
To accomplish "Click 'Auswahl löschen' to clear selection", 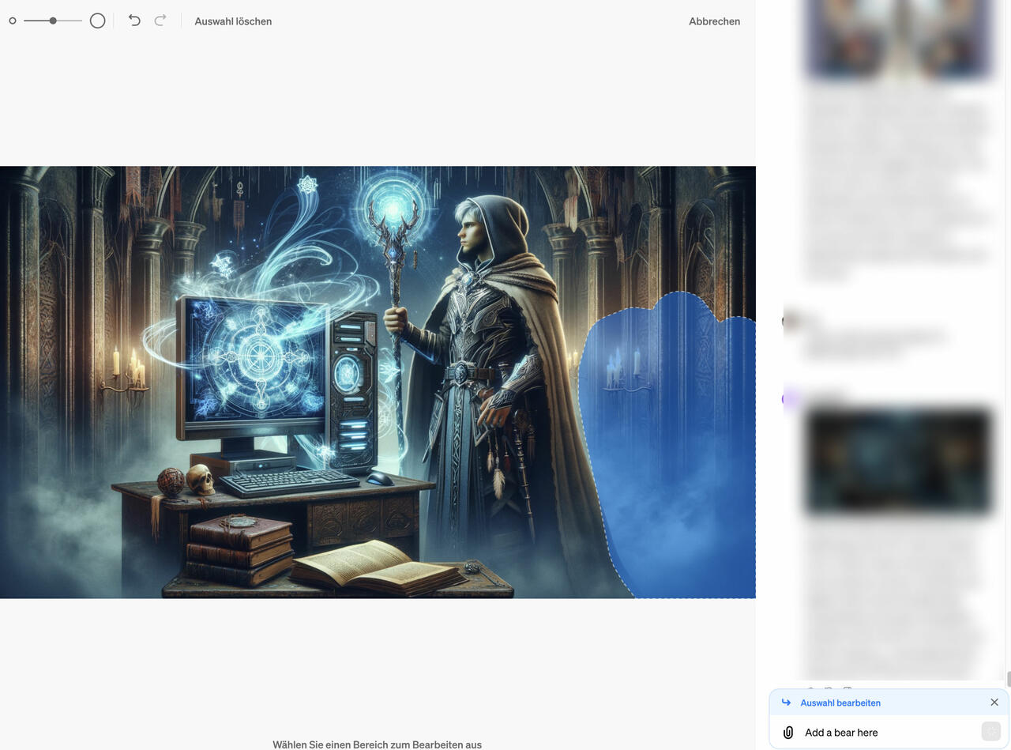I will 233,21.
